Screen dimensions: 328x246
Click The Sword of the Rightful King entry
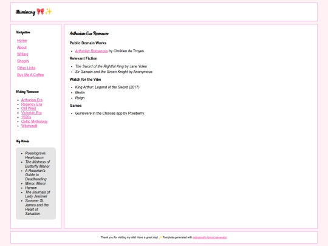pos(111,66)
